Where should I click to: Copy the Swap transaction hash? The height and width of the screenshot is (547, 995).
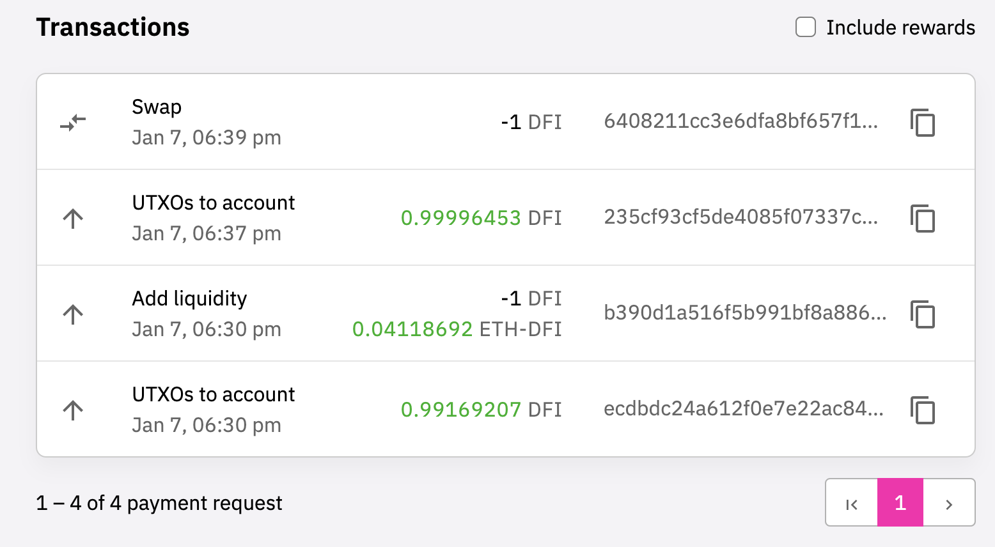[x=923, y=123]
